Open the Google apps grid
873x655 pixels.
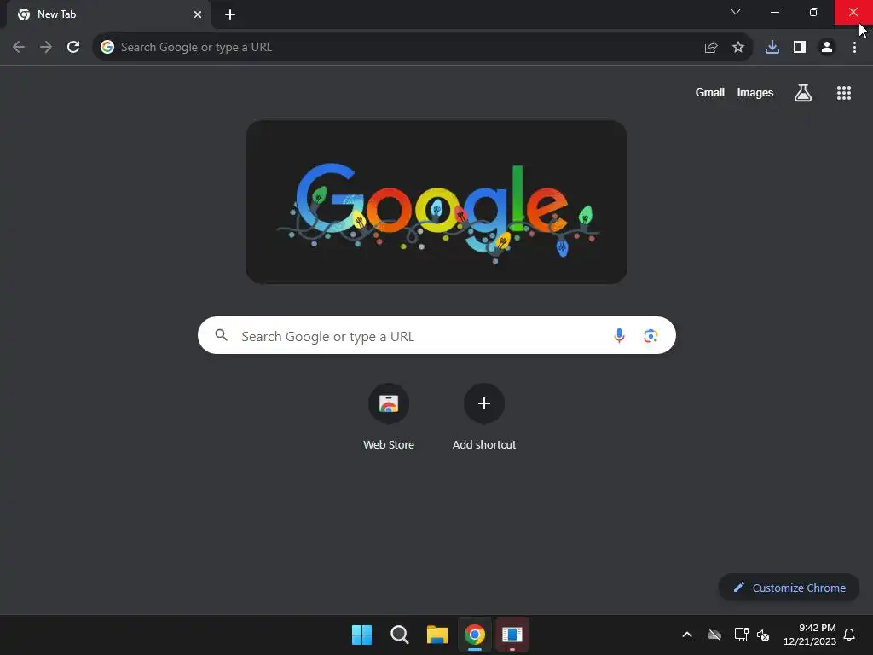point(844,93)
